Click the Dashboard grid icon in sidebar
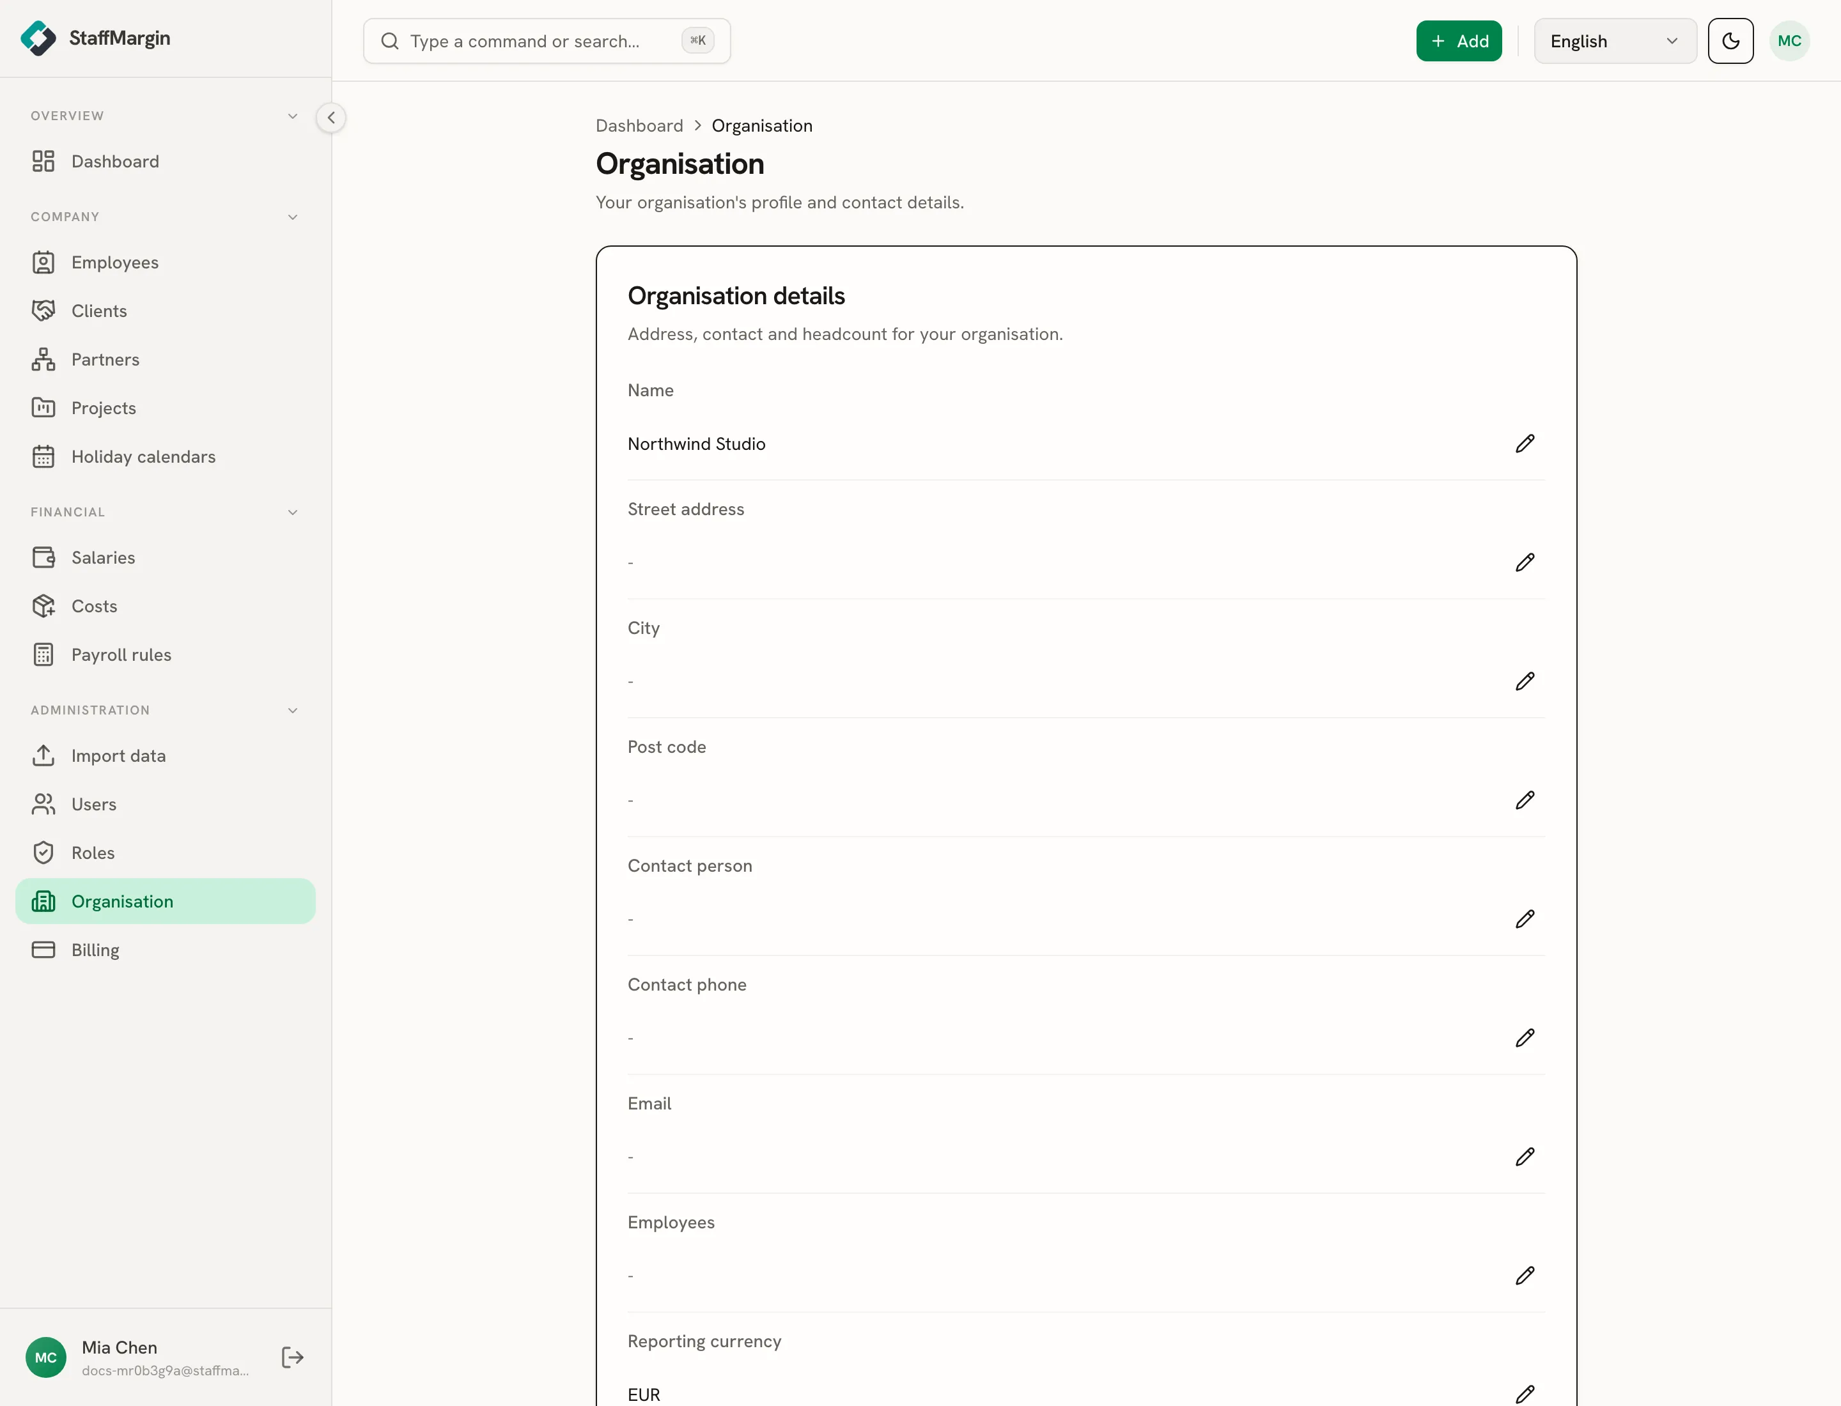The image size is (1841, 1406). coord(43,162)
